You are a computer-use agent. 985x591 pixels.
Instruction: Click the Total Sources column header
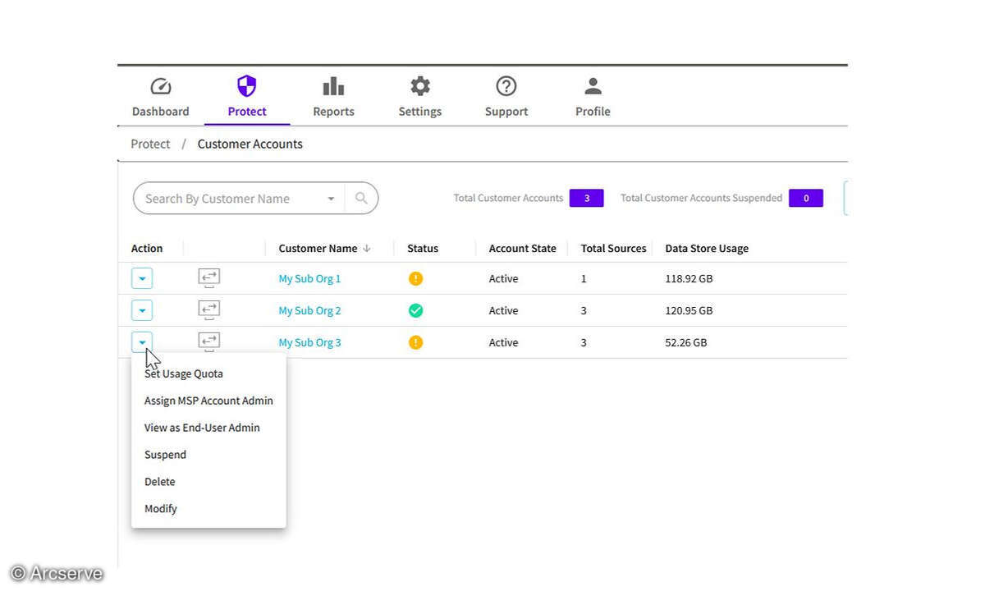(x=613, y=248)
